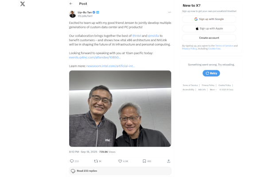266x177 pixels.
Task: Click the reply comment icon
Action: pyautogui.click(x=72, y=161)
